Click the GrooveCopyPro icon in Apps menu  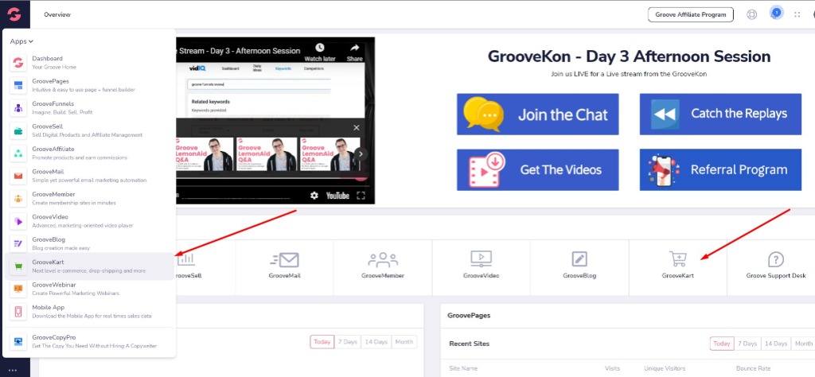18,341
